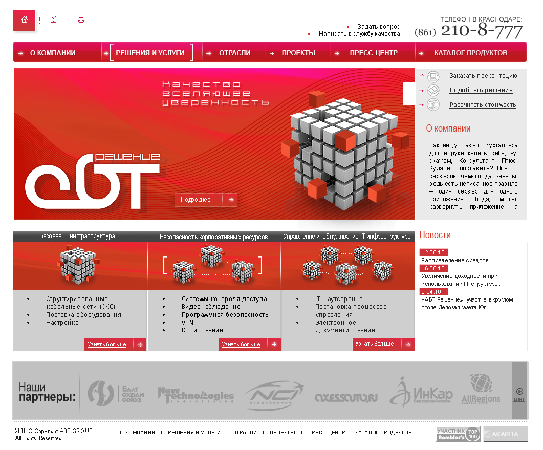Click Подробнее on the red banner
Screen dimensions: 543x450
coord(196,200)
